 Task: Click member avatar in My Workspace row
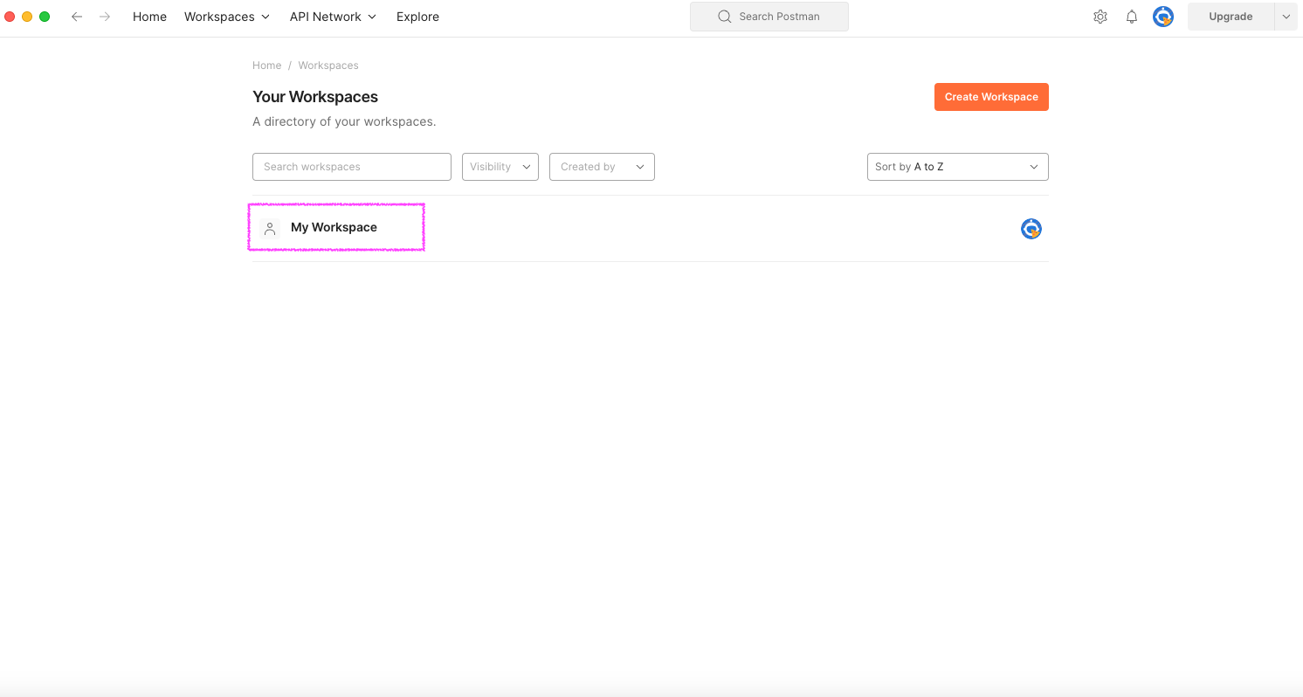1031,229
